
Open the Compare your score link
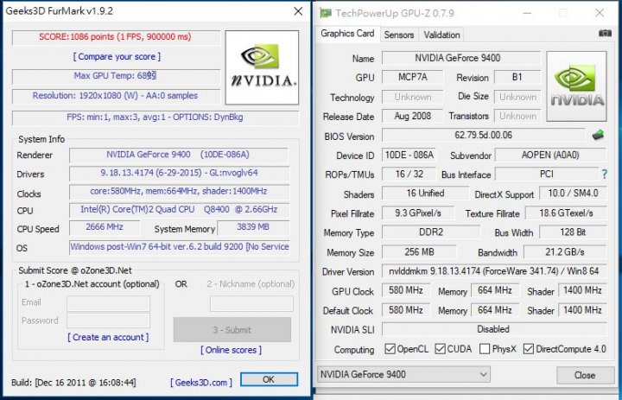tap(117, 57)
